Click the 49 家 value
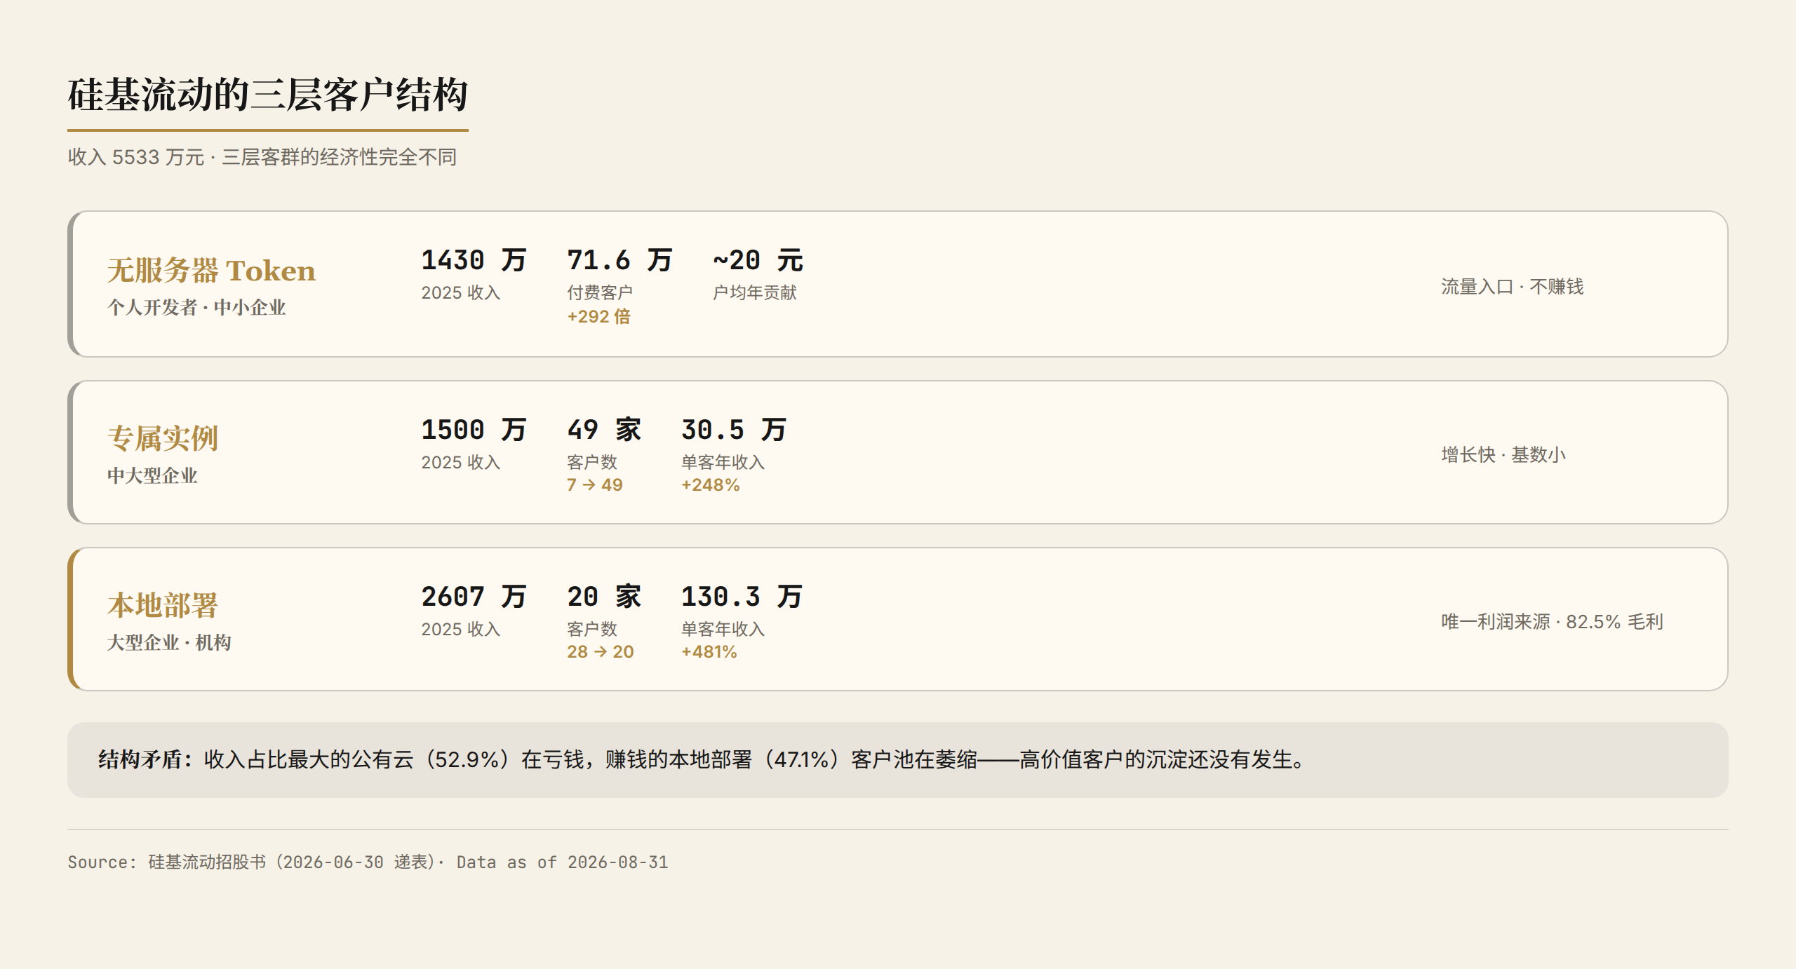 [604, 430]
